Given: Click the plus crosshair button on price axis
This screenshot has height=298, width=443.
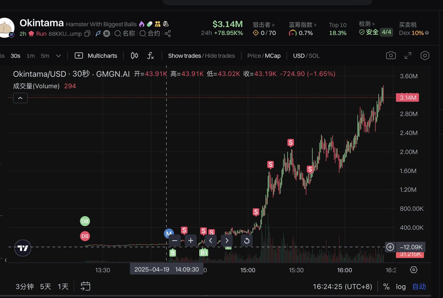Looking at the screenshot, I should (x=390, y=247).
